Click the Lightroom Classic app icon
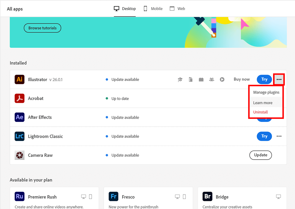The image size is (295, 209). point(20,136)
